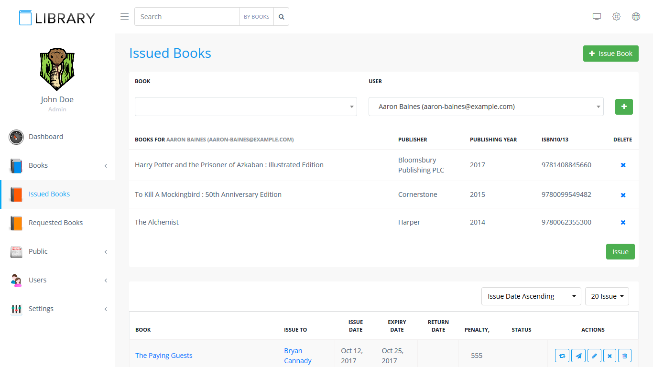The height and width of the screenshot is (367, 653).
Task: Click inside the Search input field
Action: point(186,17)
